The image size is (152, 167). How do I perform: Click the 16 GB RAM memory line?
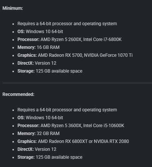coord(38,47)
